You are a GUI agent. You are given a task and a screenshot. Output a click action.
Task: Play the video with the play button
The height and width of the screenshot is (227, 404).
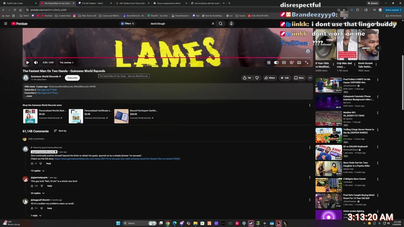tap(27, 62)
